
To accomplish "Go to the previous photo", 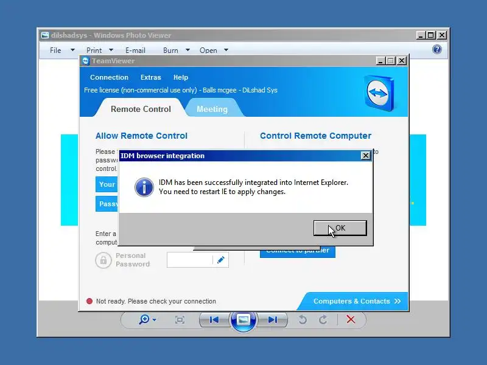I will 214,320.
